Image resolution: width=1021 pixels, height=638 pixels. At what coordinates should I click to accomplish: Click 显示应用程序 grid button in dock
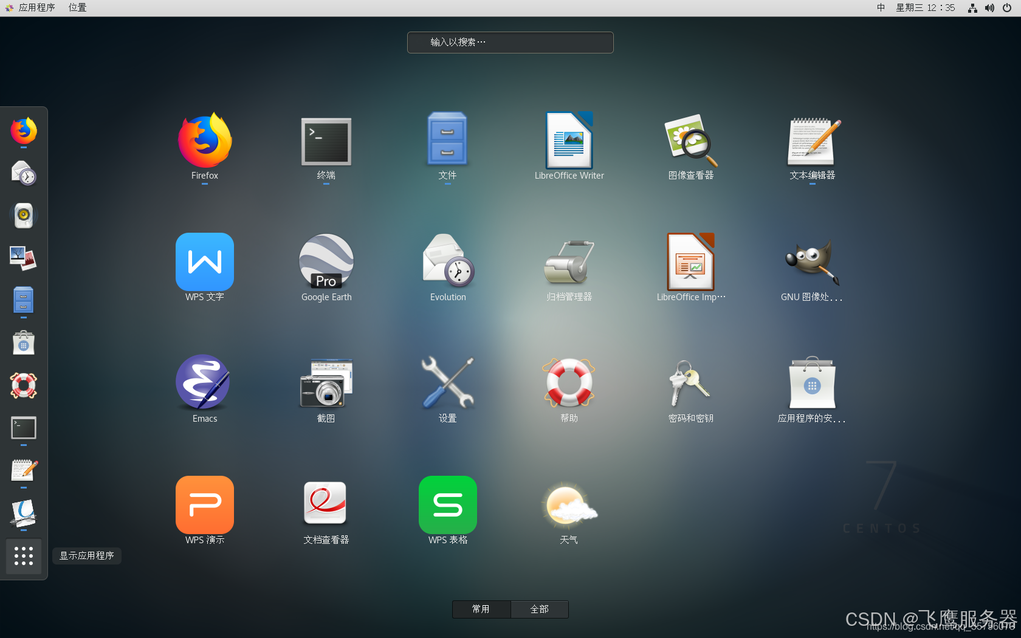click(x=24, y=556)
